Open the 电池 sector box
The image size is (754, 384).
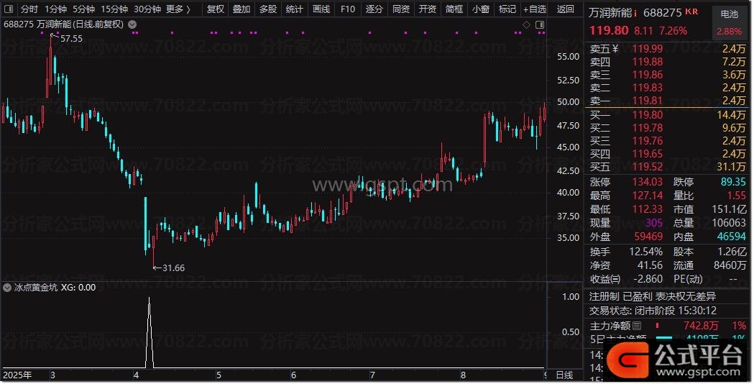729,22
